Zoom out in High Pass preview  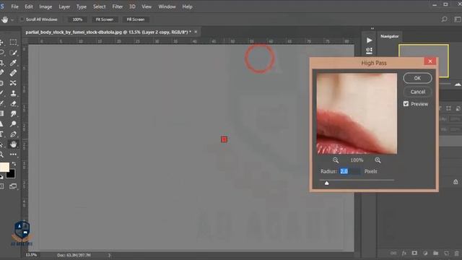coord(335,160)
